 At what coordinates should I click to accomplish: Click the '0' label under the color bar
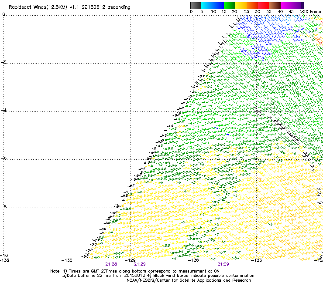click(191, 12)
